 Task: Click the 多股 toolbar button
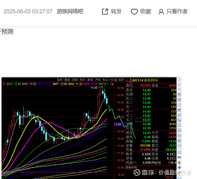tap(75, 80)
